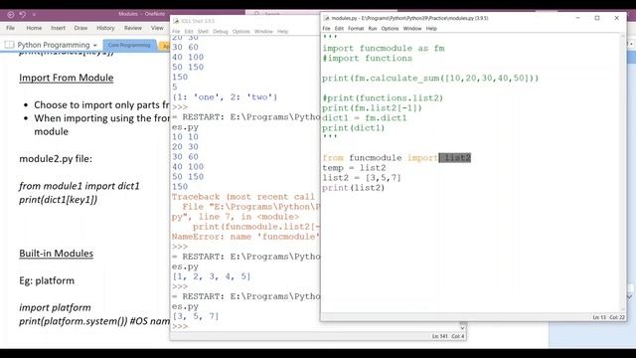Open Options menu in IDLE Shell

240,31
